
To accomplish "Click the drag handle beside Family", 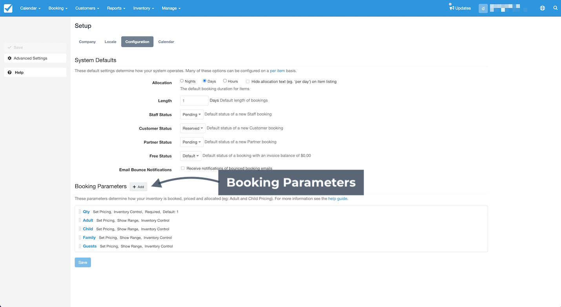I will [x=80, y=238].
